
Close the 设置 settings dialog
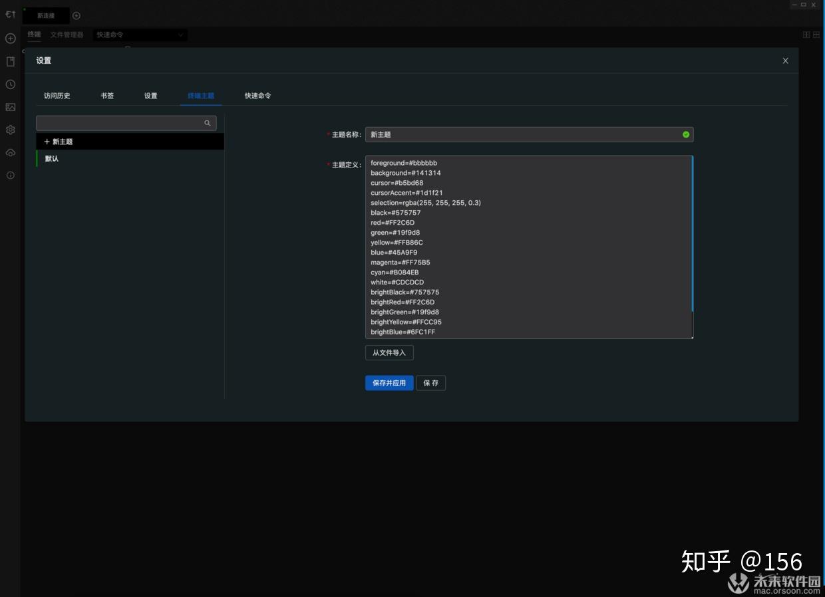point(785,60)
